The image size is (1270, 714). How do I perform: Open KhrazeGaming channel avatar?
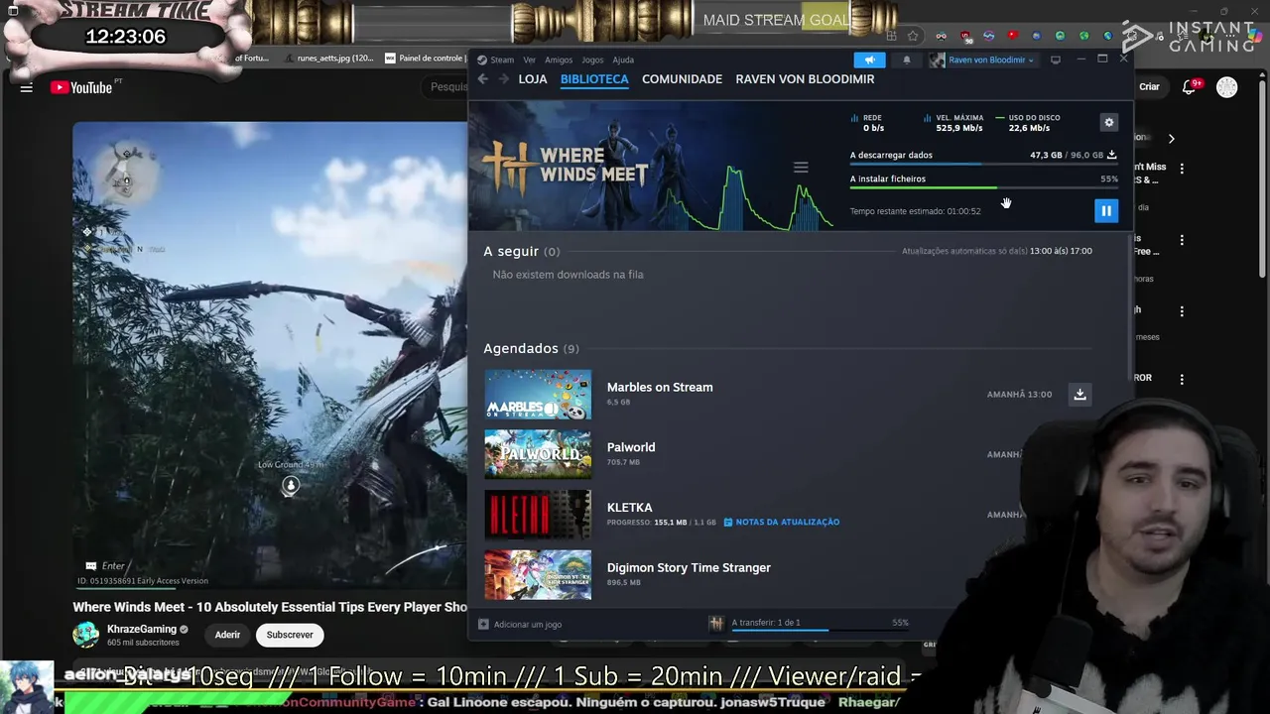coord(86,635)
